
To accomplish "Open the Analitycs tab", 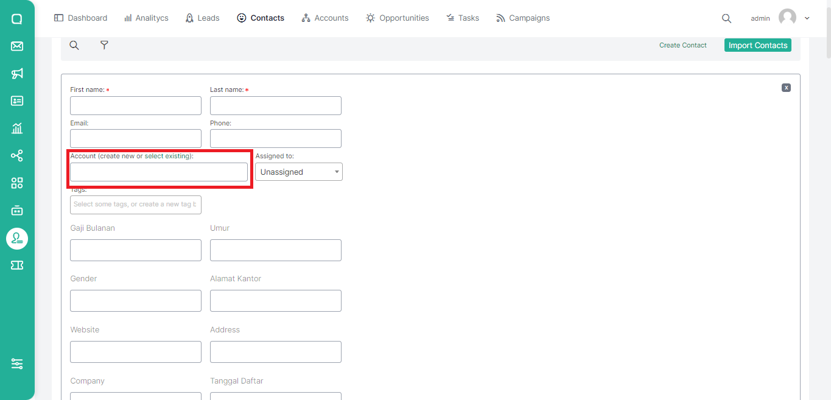I will point(146,18).
